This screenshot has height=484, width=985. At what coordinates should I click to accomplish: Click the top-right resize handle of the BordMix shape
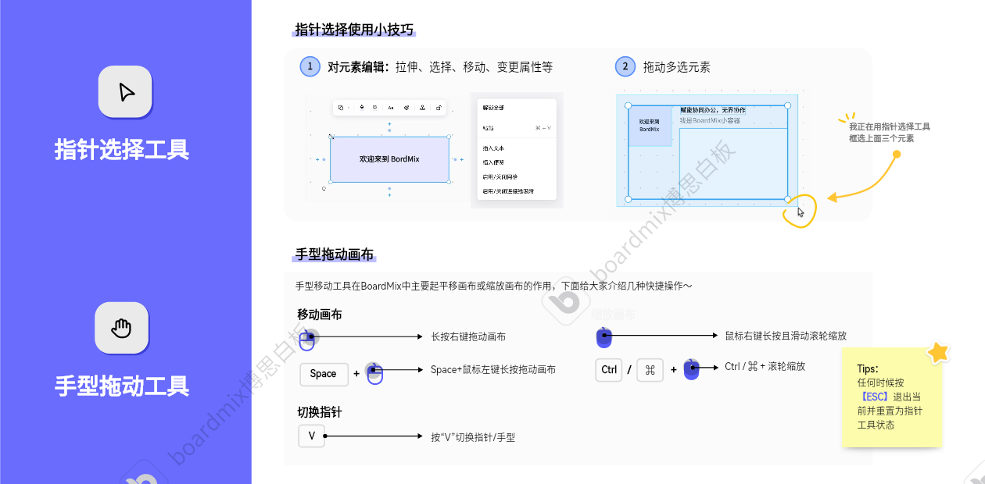pos(449,137)
